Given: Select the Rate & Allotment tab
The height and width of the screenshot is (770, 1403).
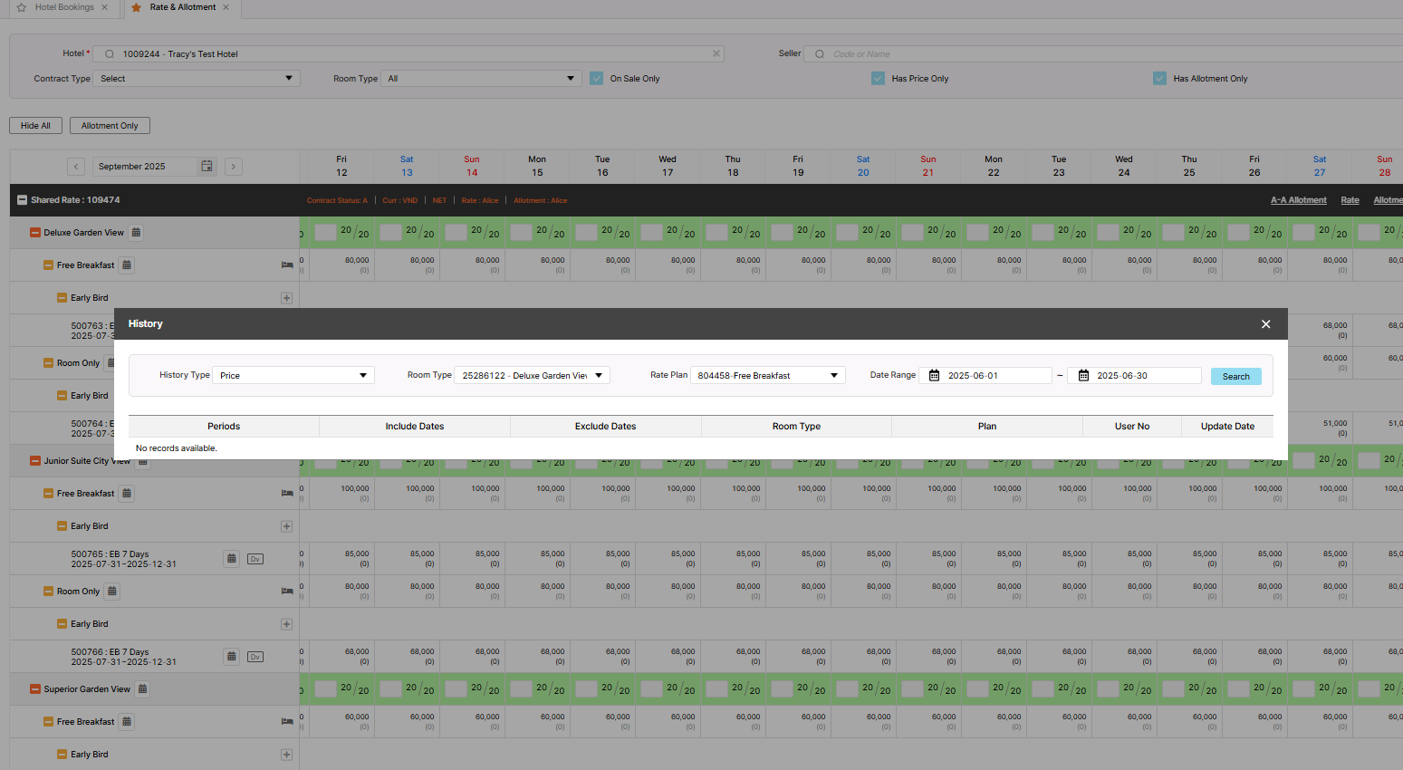Looking at the screenshot, I should (181, 7).
